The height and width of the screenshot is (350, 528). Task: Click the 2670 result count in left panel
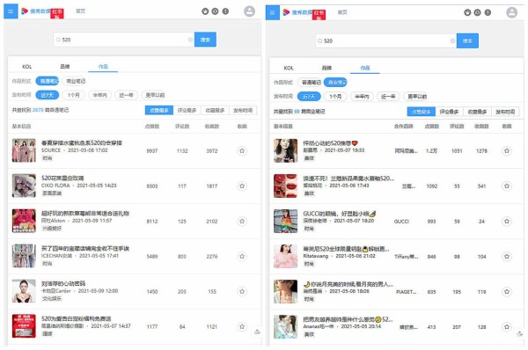point(38,110)
